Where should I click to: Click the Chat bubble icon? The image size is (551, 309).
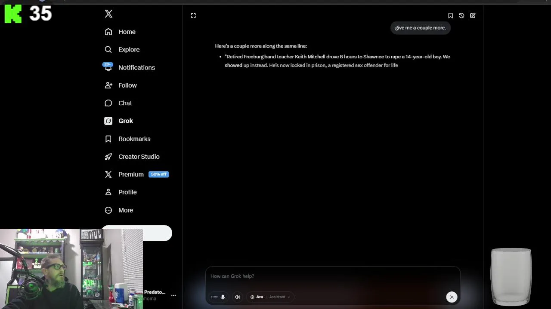[108, 103]
